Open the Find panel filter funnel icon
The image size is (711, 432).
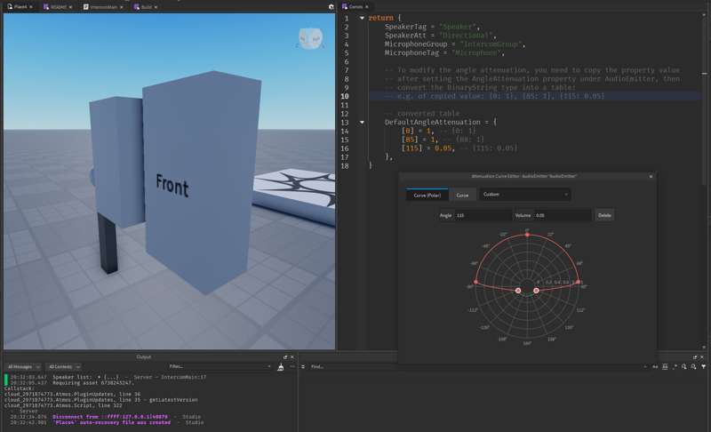(703, 367)
